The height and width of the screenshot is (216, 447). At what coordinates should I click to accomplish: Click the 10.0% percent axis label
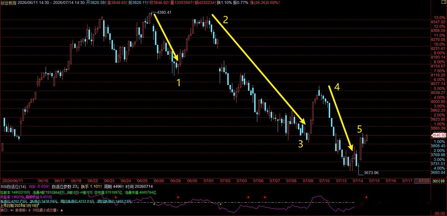[x=439, y=44]
